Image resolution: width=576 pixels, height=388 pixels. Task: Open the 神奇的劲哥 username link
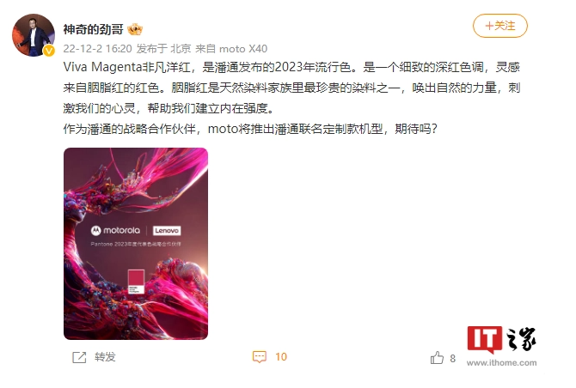click(94, 29)
